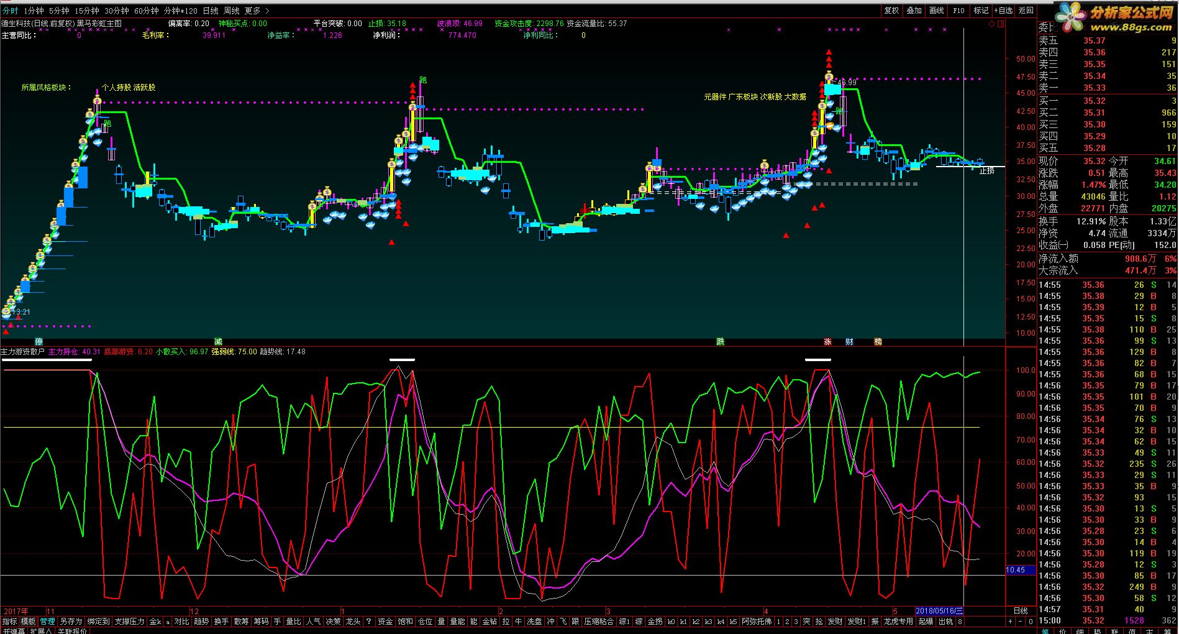The height and width of the screenshot is (634, 1179).
Task: Select the 洗盘 indicator
Action: click(534, 622)
